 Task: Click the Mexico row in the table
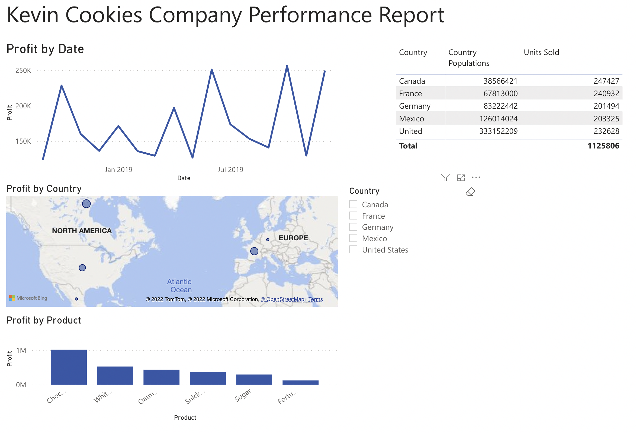point(411,118)
